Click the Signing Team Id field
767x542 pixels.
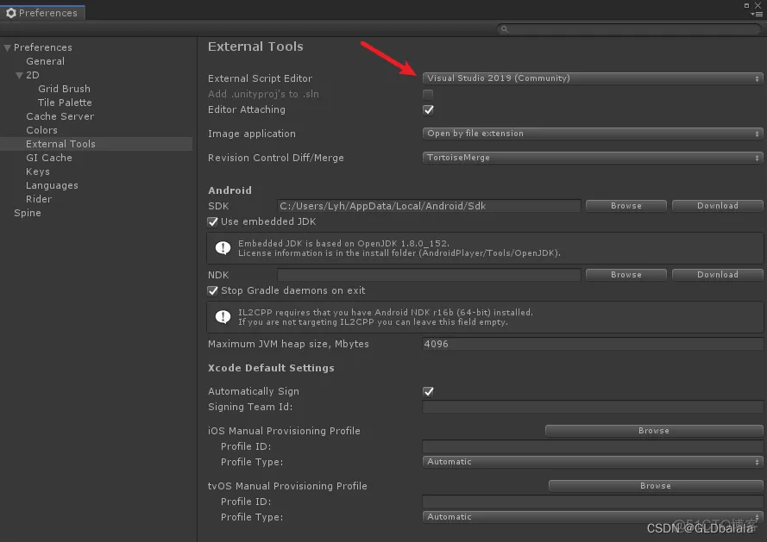(593, 407)
